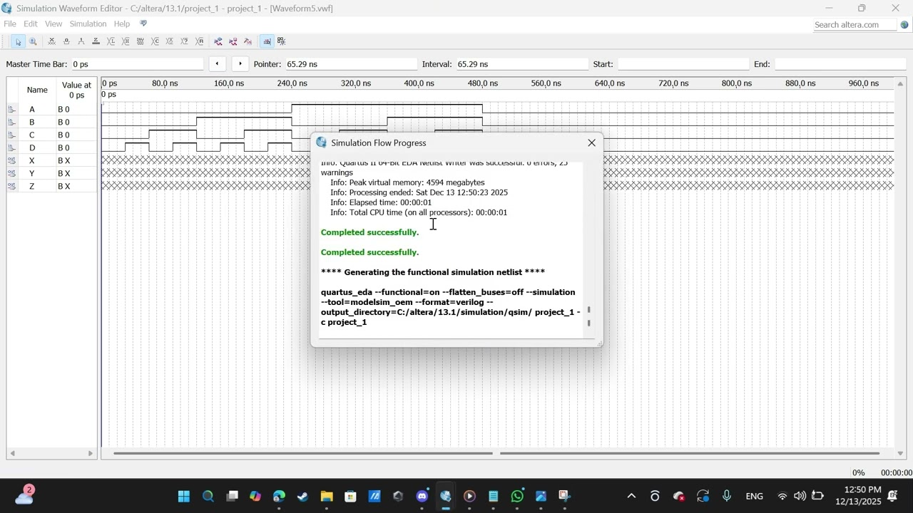Open Count Value (C) tool
The image size is (913, 513).
click(155, 41)
